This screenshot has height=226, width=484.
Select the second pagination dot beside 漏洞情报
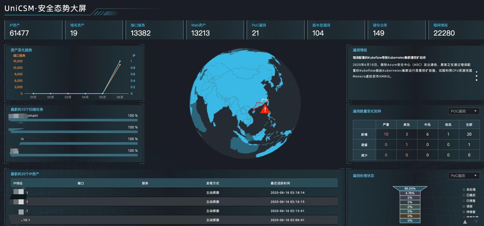point(477,76)
